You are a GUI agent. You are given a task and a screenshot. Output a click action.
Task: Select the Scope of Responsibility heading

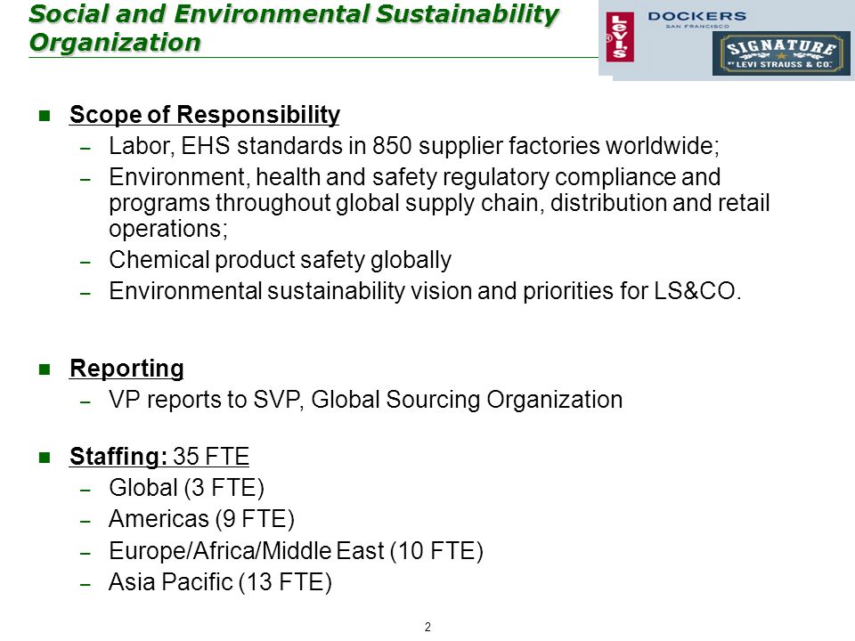click(x=205, y=115)
